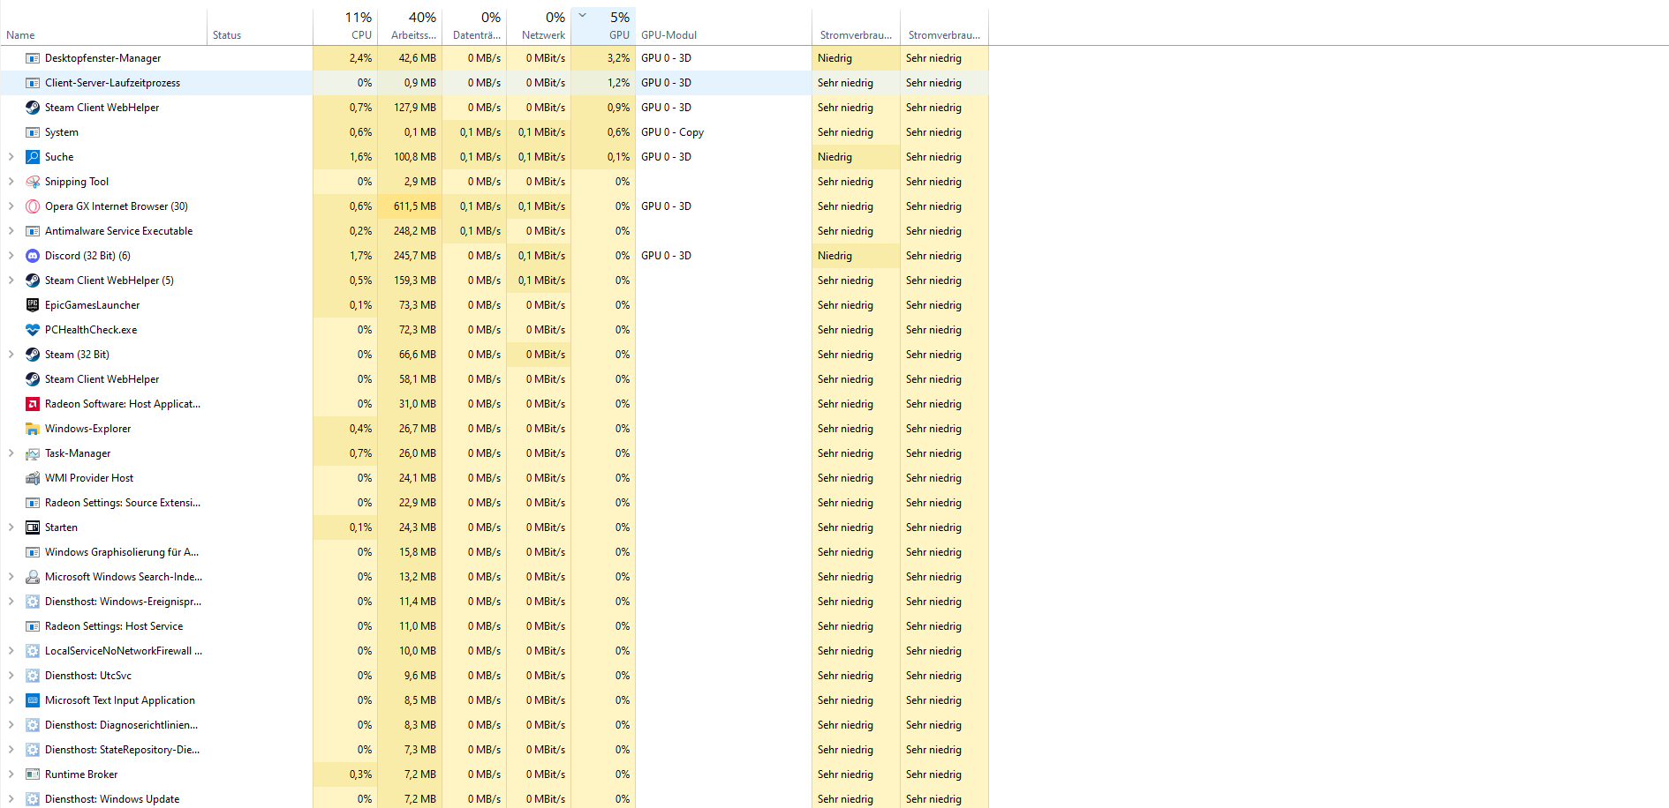Sort by the Netzwerk column header

(539, 26)
